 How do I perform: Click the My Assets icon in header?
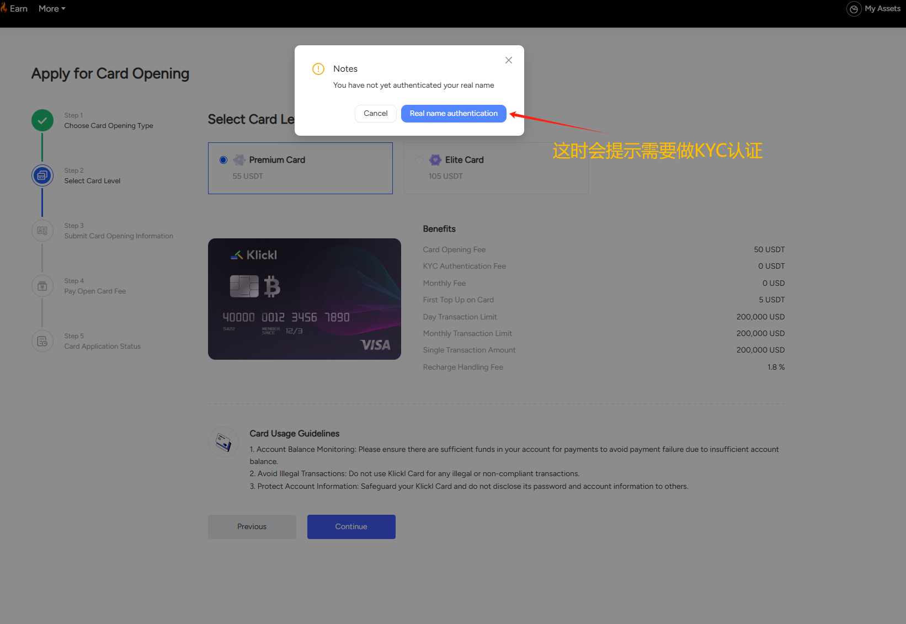854,9
